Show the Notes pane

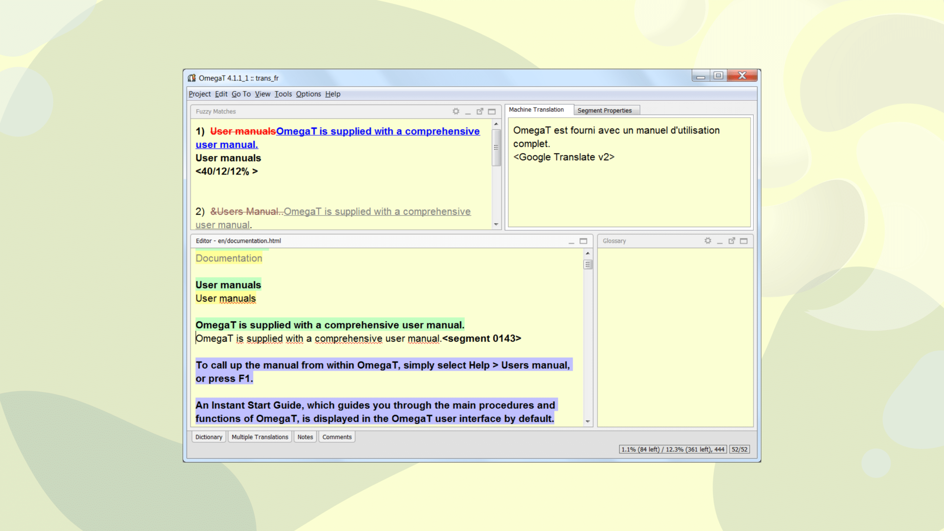coord(305,437)
